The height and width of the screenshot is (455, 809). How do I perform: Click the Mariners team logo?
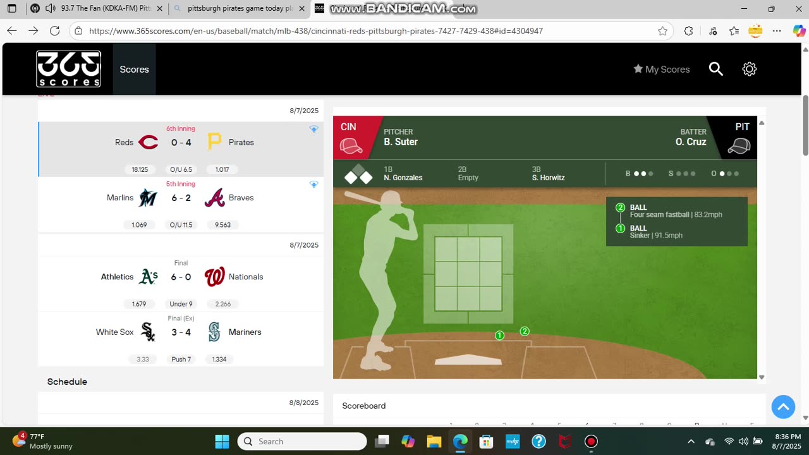point(214,332)
